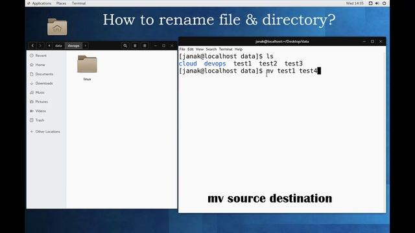Click the 'devops' directory name in terminal output
The height and width of the screenshot is (233, 415).
pos(215,63)
